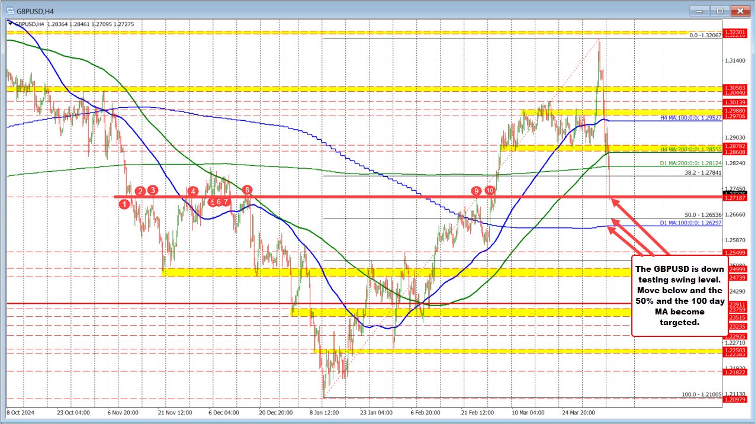Click numbered swing marker 8

click(x=247, y=191)
